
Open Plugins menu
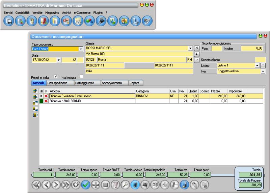98,13
